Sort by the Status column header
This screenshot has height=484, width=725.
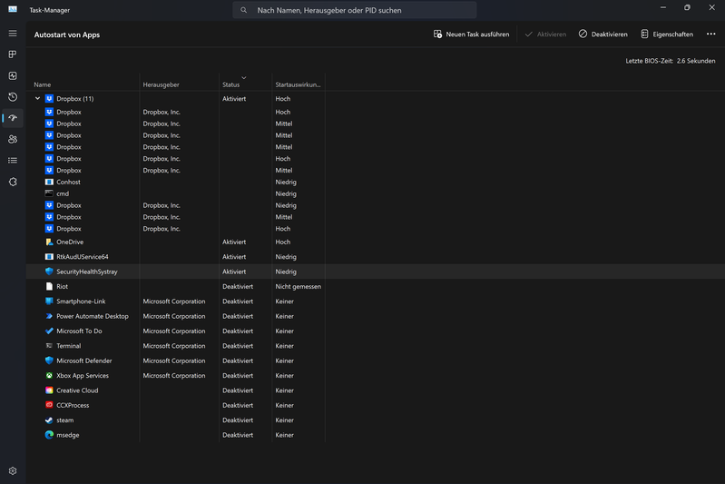(231, 84)
